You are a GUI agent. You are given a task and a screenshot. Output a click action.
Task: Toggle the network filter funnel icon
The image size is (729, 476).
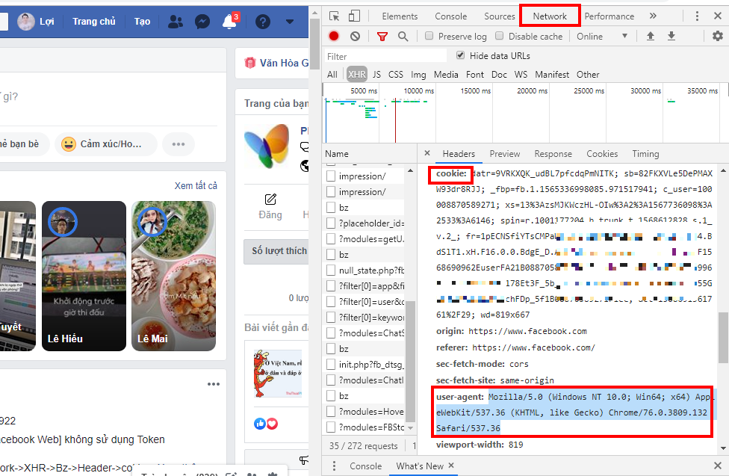point(382,36)
